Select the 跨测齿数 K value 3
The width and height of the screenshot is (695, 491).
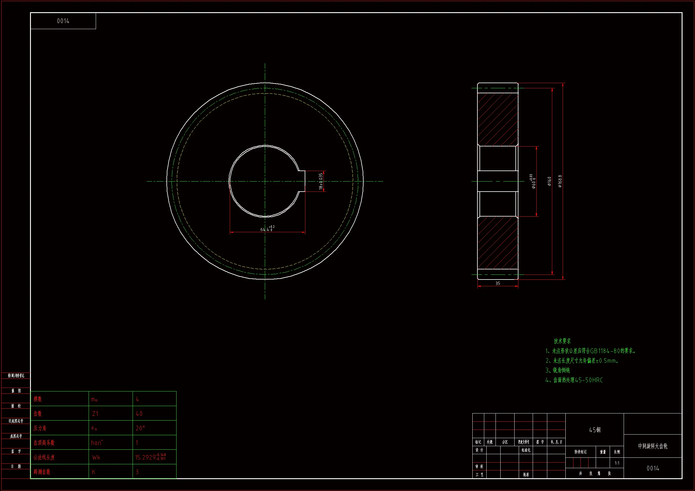coord(137,472)
